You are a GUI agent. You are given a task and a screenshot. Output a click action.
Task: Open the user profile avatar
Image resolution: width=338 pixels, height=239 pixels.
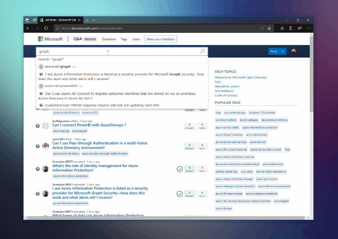tap(294, 51)
